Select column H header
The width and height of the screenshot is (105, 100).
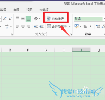[64, 50]
